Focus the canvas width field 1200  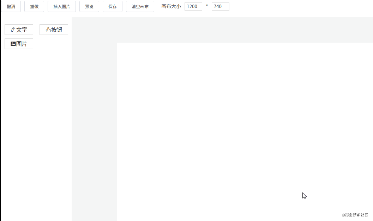[x=193, y=6]
